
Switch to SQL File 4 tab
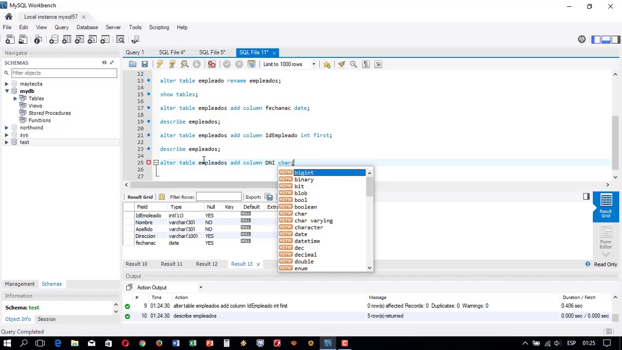[172, 52]
